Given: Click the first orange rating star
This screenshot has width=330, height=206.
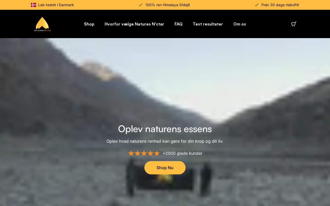Looking at the screenshot, I should pos(131,153).
